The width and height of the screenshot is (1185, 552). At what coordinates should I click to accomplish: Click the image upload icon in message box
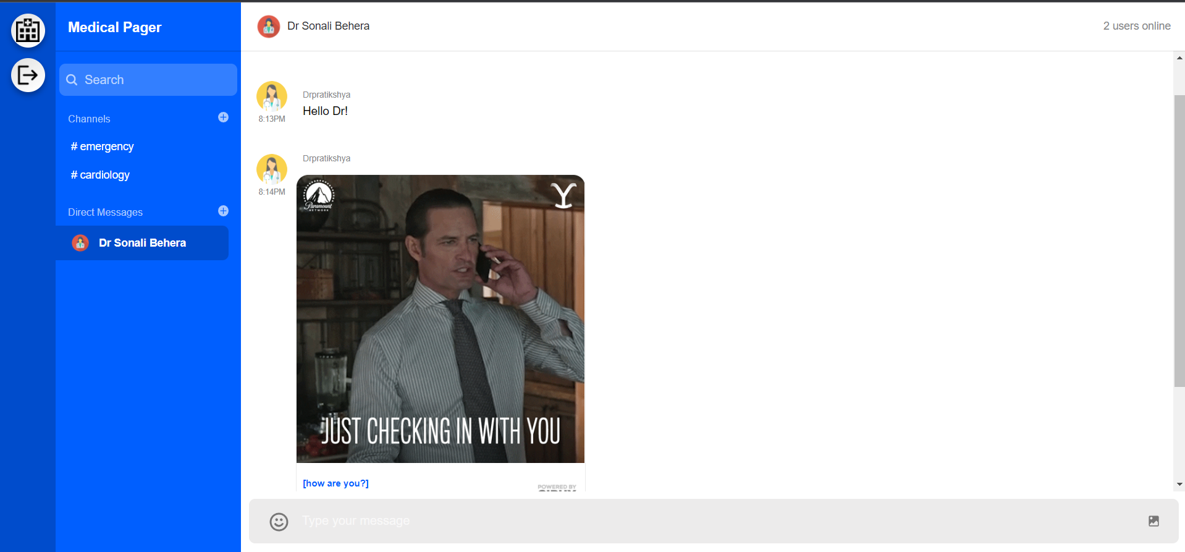point(1153,521)
